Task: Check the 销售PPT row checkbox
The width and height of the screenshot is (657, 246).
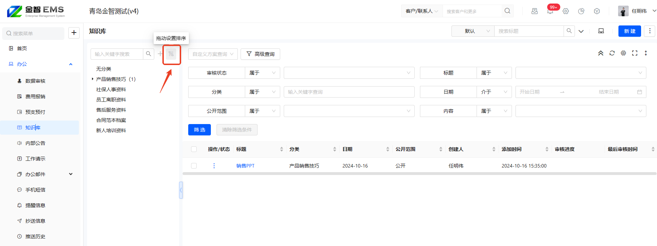Action: [x=194, y=166]
